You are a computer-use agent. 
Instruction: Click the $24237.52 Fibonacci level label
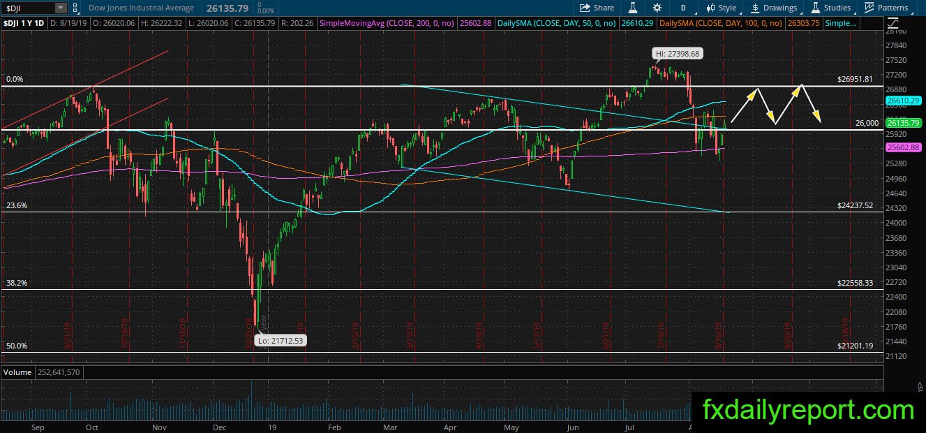pyautogui.click(x=855, y=206)
